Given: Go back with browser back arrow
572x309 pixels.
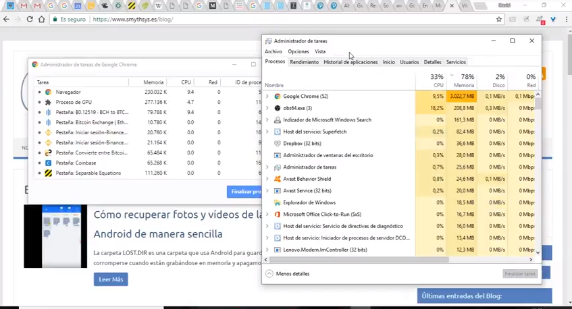Looking at the screenshot, I should point(6,20).
